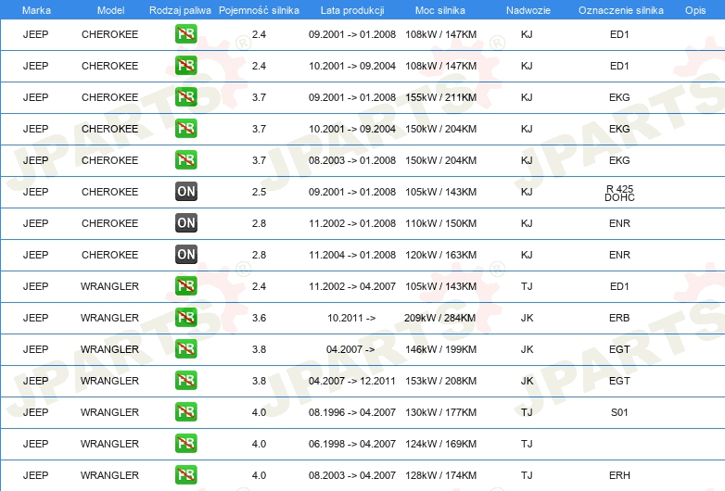Click the diesel ON icon in the Cherokee 2.5 row

click(186, 192)
